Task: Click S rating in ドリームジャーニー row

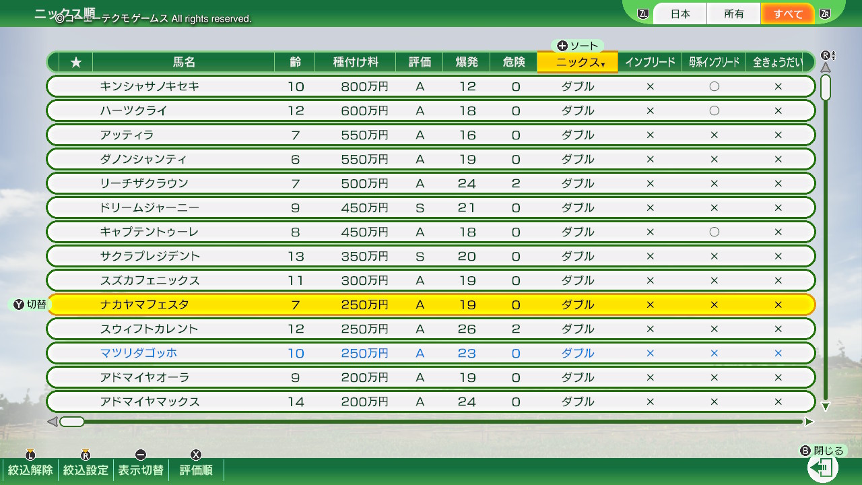Action: click(x=420, y=207)
